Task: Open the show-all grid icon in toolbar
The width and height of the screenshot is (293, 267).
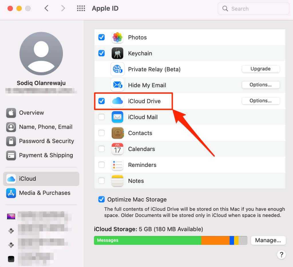Action: tap(81, 9)
